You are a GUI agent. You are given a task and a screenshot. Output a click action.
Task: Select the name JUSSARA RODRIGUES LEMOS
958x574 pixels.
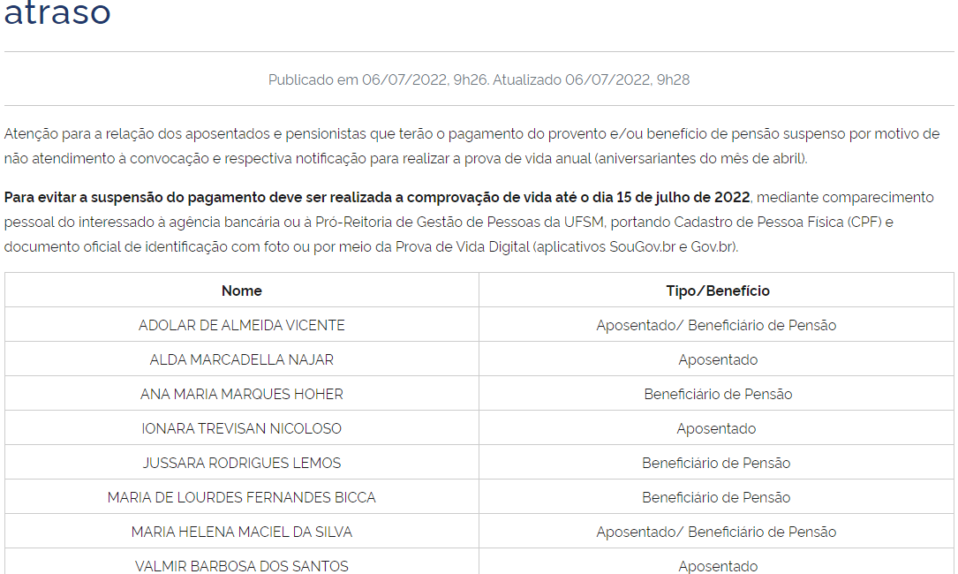tap(241, 463)
